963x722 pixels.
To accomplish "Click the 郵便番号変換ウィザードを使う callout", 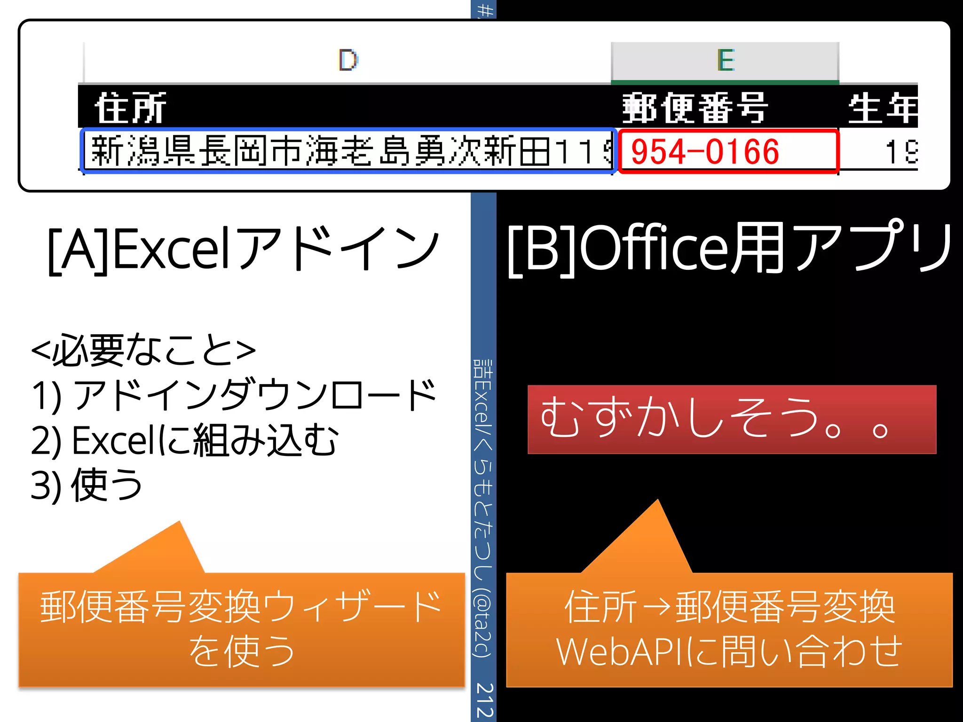I will pos(241,629).
